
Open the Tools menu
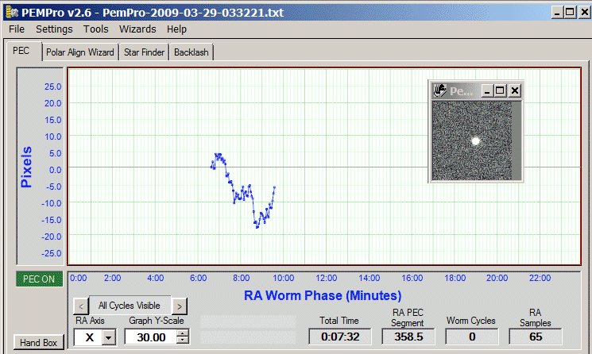pyautogui.click(x=95, y=29)
